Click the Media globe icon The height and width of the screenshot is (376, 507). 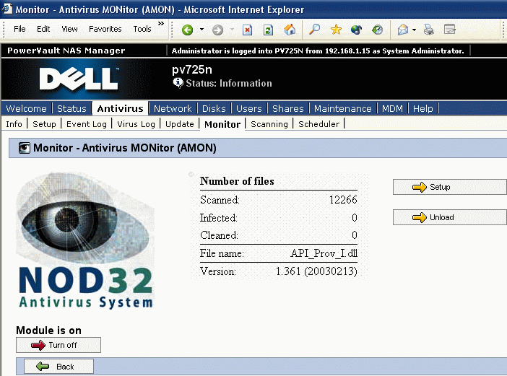coord(356,30)
